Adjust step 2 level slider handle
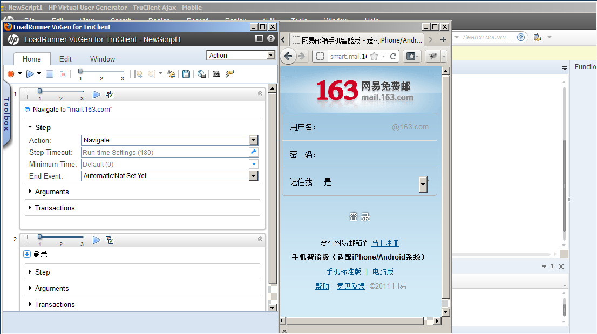This screenshot has height=334, width=597. (40, 237)
